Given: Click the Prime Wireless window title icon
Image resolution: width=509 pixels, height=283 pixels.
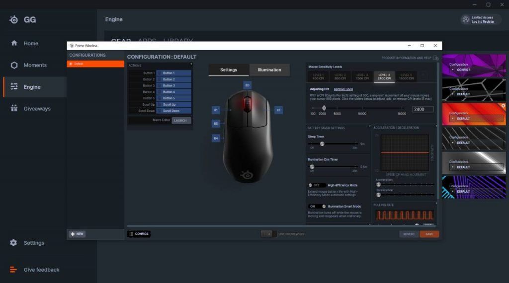Looking at the screenshot, I should (x=72, y=46).
